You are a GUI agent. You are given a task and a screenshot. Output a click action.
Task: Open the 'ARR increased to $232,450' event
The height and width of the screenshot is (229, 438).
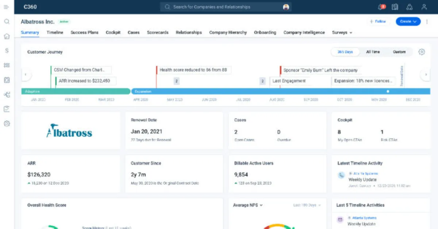click(x=86, y=81)
